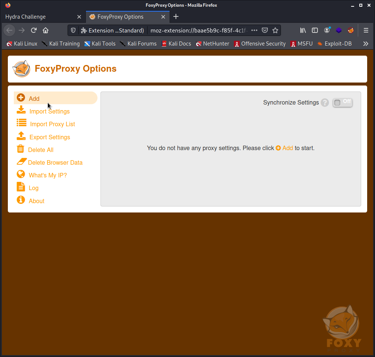Open the Exploit-DB bookmark
375x357 pixels.
point(334,44)
